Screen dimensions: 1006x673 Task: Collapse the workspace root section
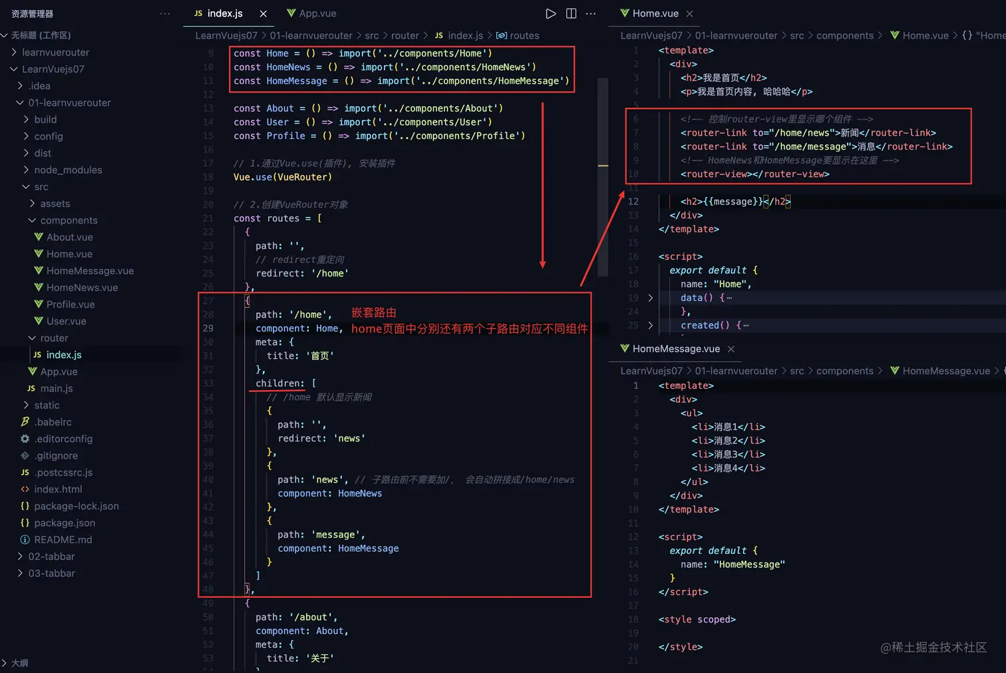click(41, 35)
